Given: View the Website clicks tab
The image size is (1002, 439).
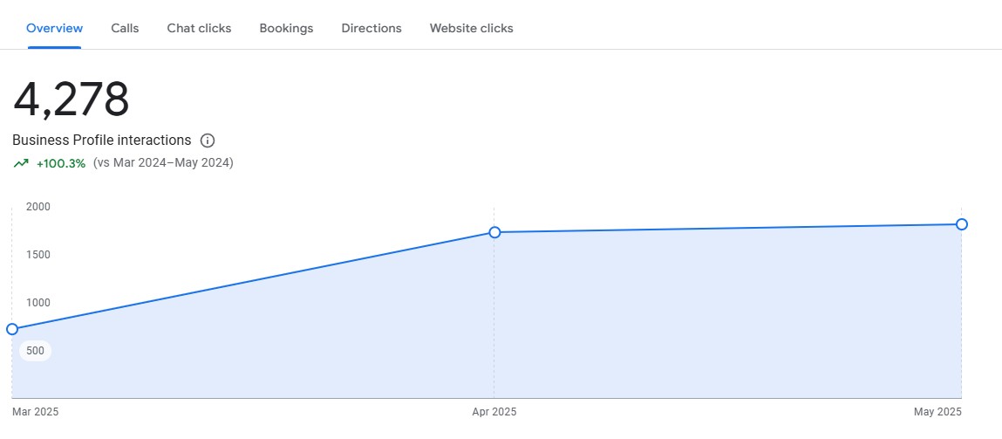Looking at the screenshot, I should (471, 28).
